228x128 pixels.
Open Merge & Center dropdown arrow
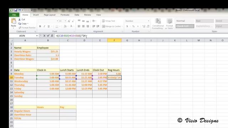tap(122, 26)
